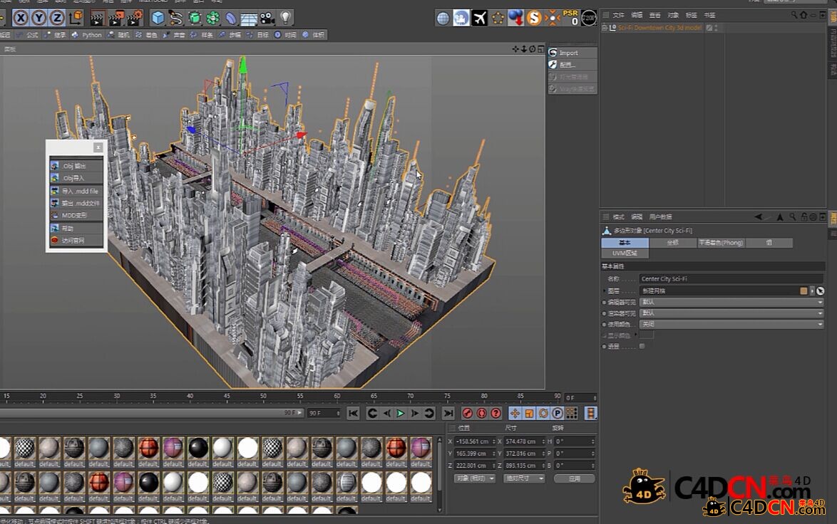Screen dimensions: 837x524
Task: Step to the previous frame
Action: pyautogui.click(x=386, y=413)
